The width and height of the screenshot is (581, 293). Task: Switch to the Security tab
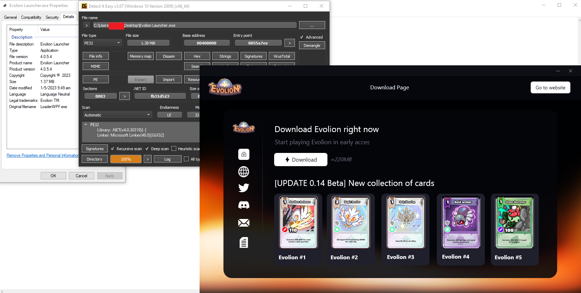point(52,17)
